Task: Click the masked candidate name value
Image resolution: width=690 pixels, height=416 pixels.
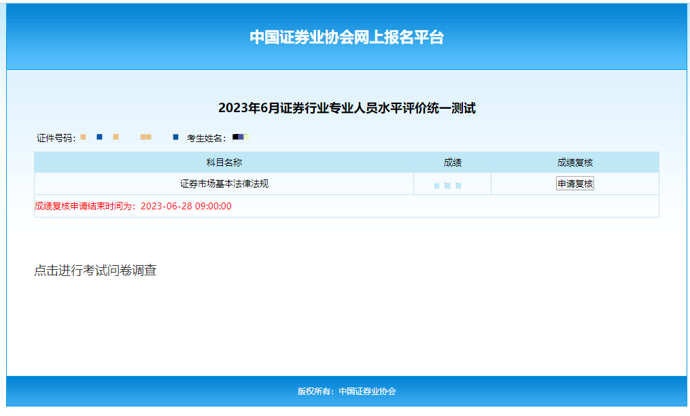Action: [241, 137]
